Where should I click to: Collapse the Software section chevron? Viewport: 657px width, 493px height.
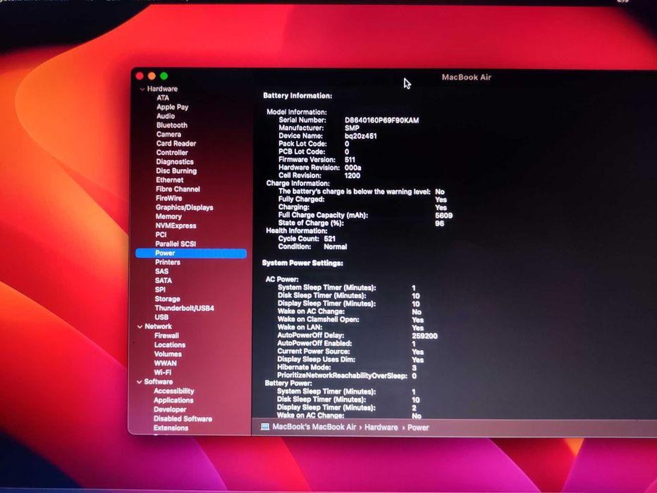[140, 382]
